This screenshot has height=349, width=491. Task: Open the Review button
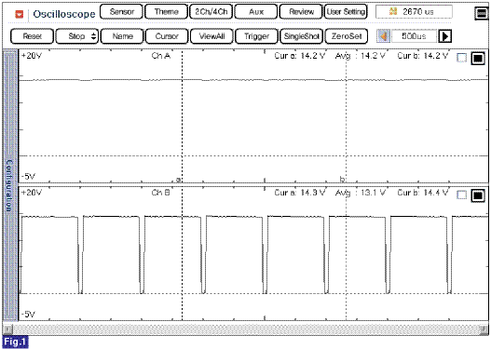coord(301,12)
